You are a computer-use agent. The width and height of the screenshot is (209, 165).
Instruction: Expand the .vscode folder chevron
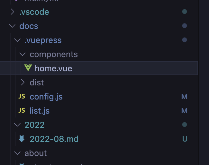click(x=12, y=12)
